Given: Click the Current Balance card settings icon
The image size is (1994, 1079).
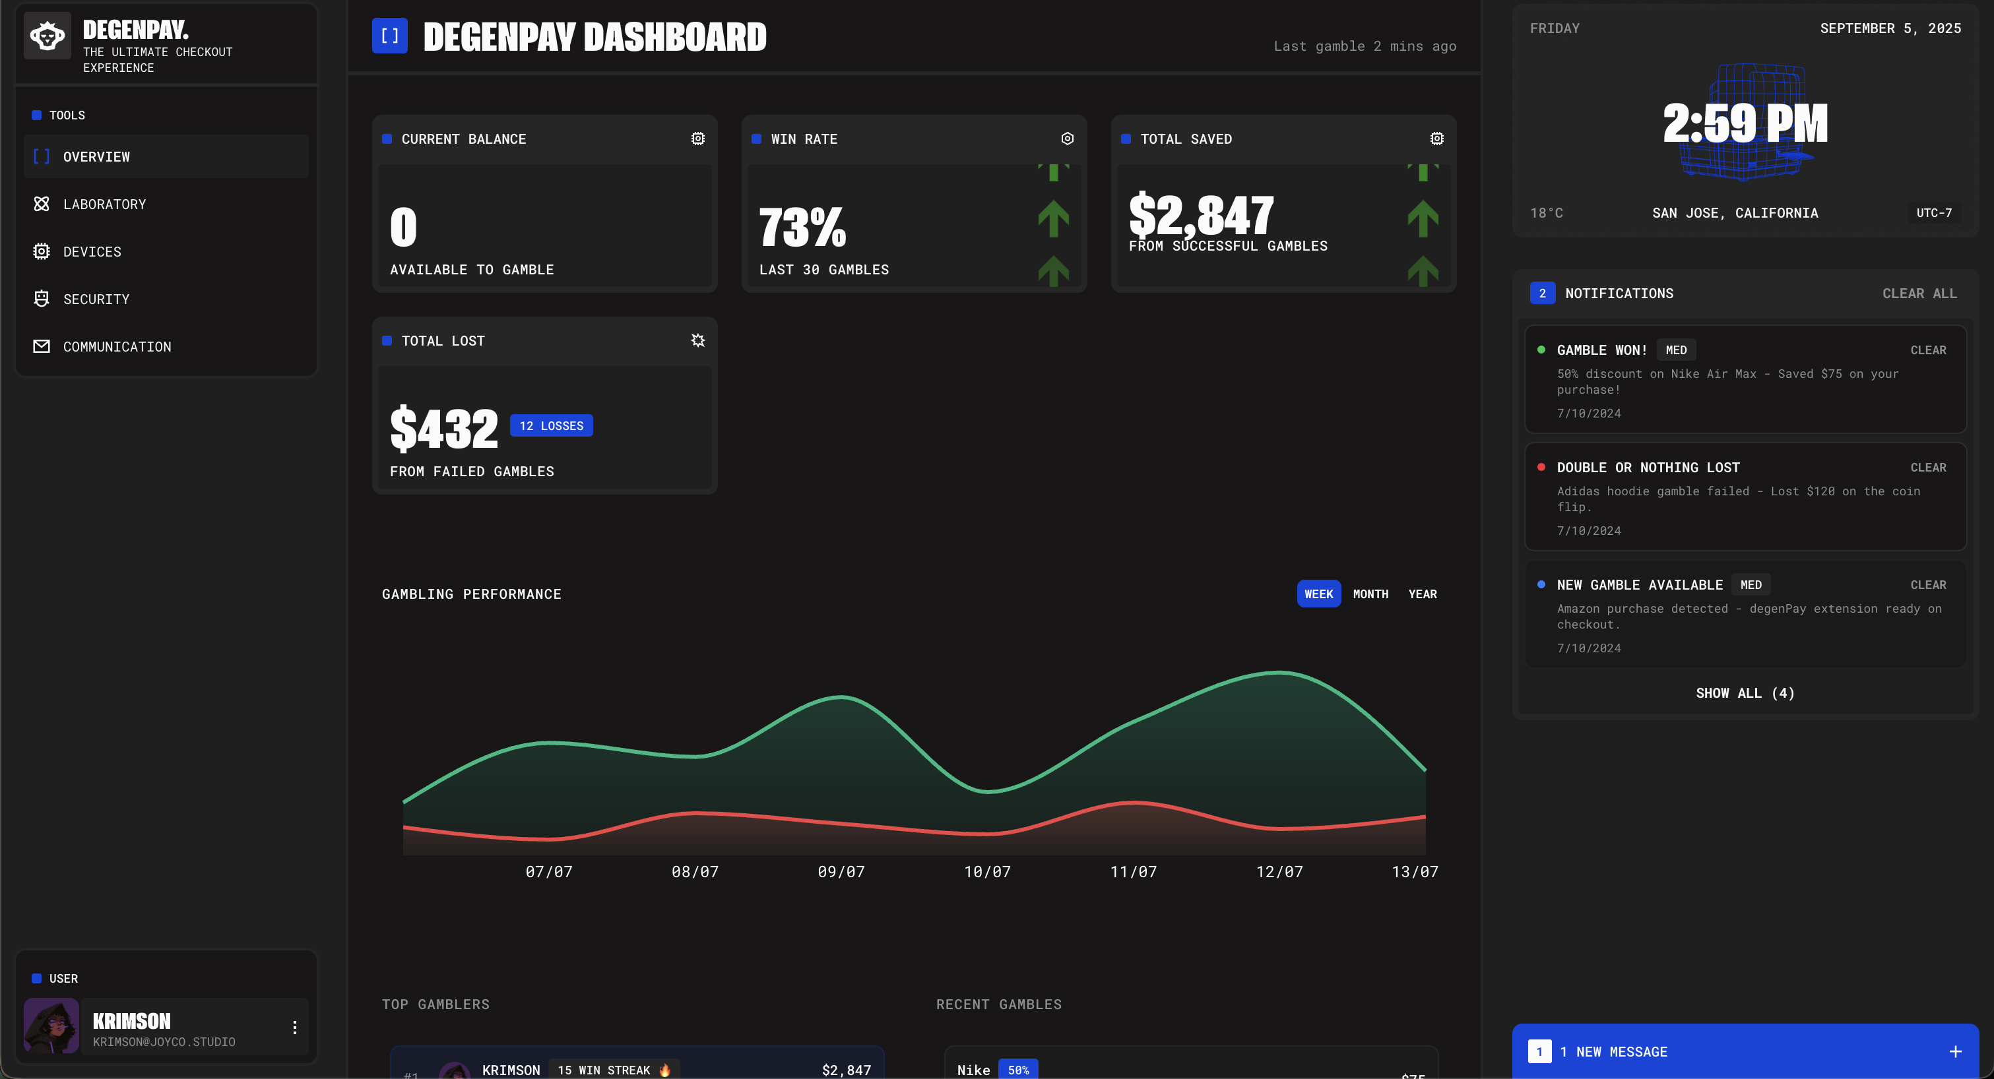Looking at the screenshot, I should click(x=697, y=139).
